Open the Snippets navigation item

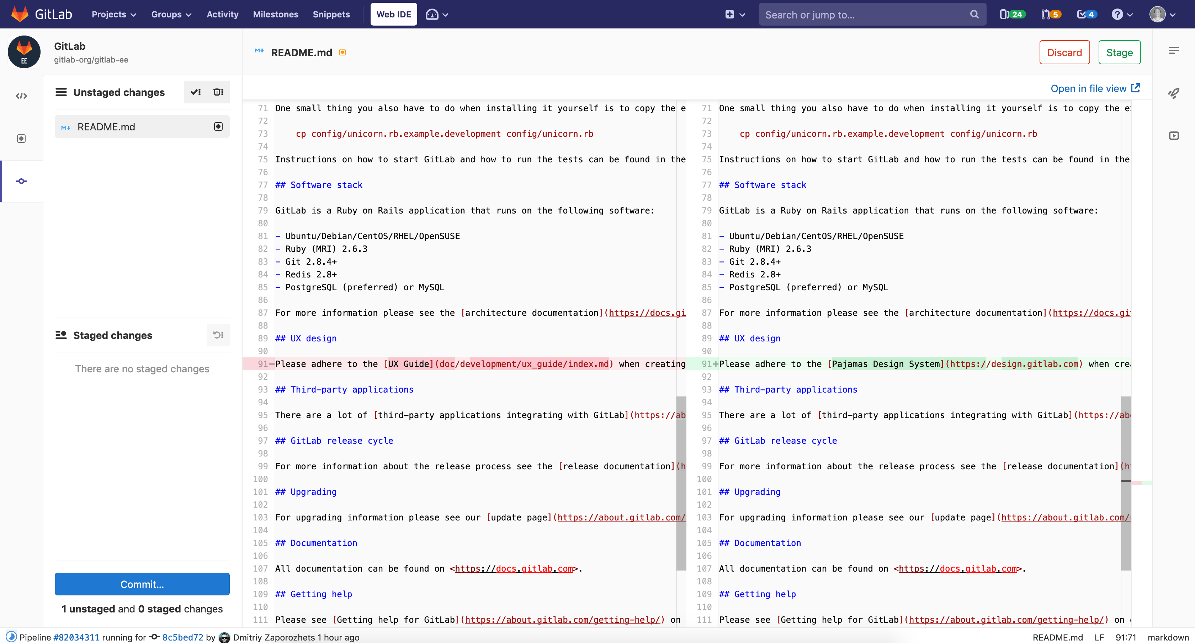(331, 14)
